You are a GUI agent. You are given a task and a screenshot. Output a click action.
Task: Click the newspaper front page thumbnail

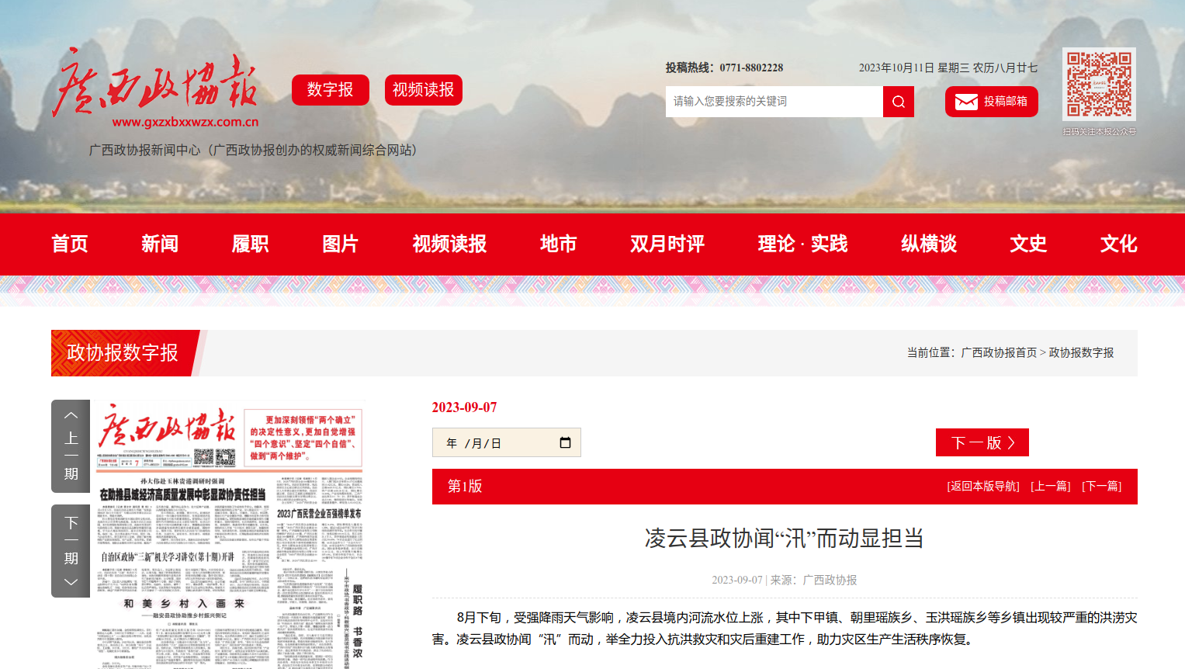coord(230,536)
